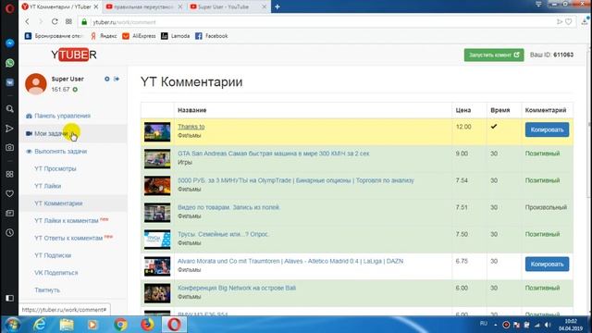Reload the current page

click(55, 22)
